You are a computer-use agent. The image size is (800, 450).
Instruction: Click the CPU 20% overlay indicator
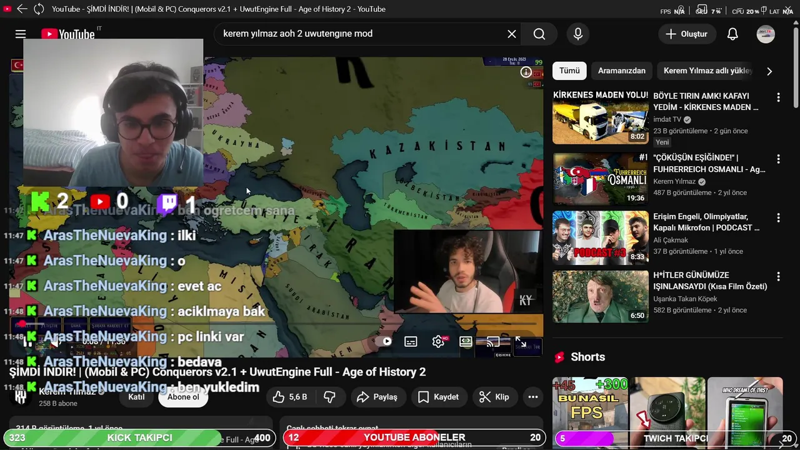click(x=746, y=11)
